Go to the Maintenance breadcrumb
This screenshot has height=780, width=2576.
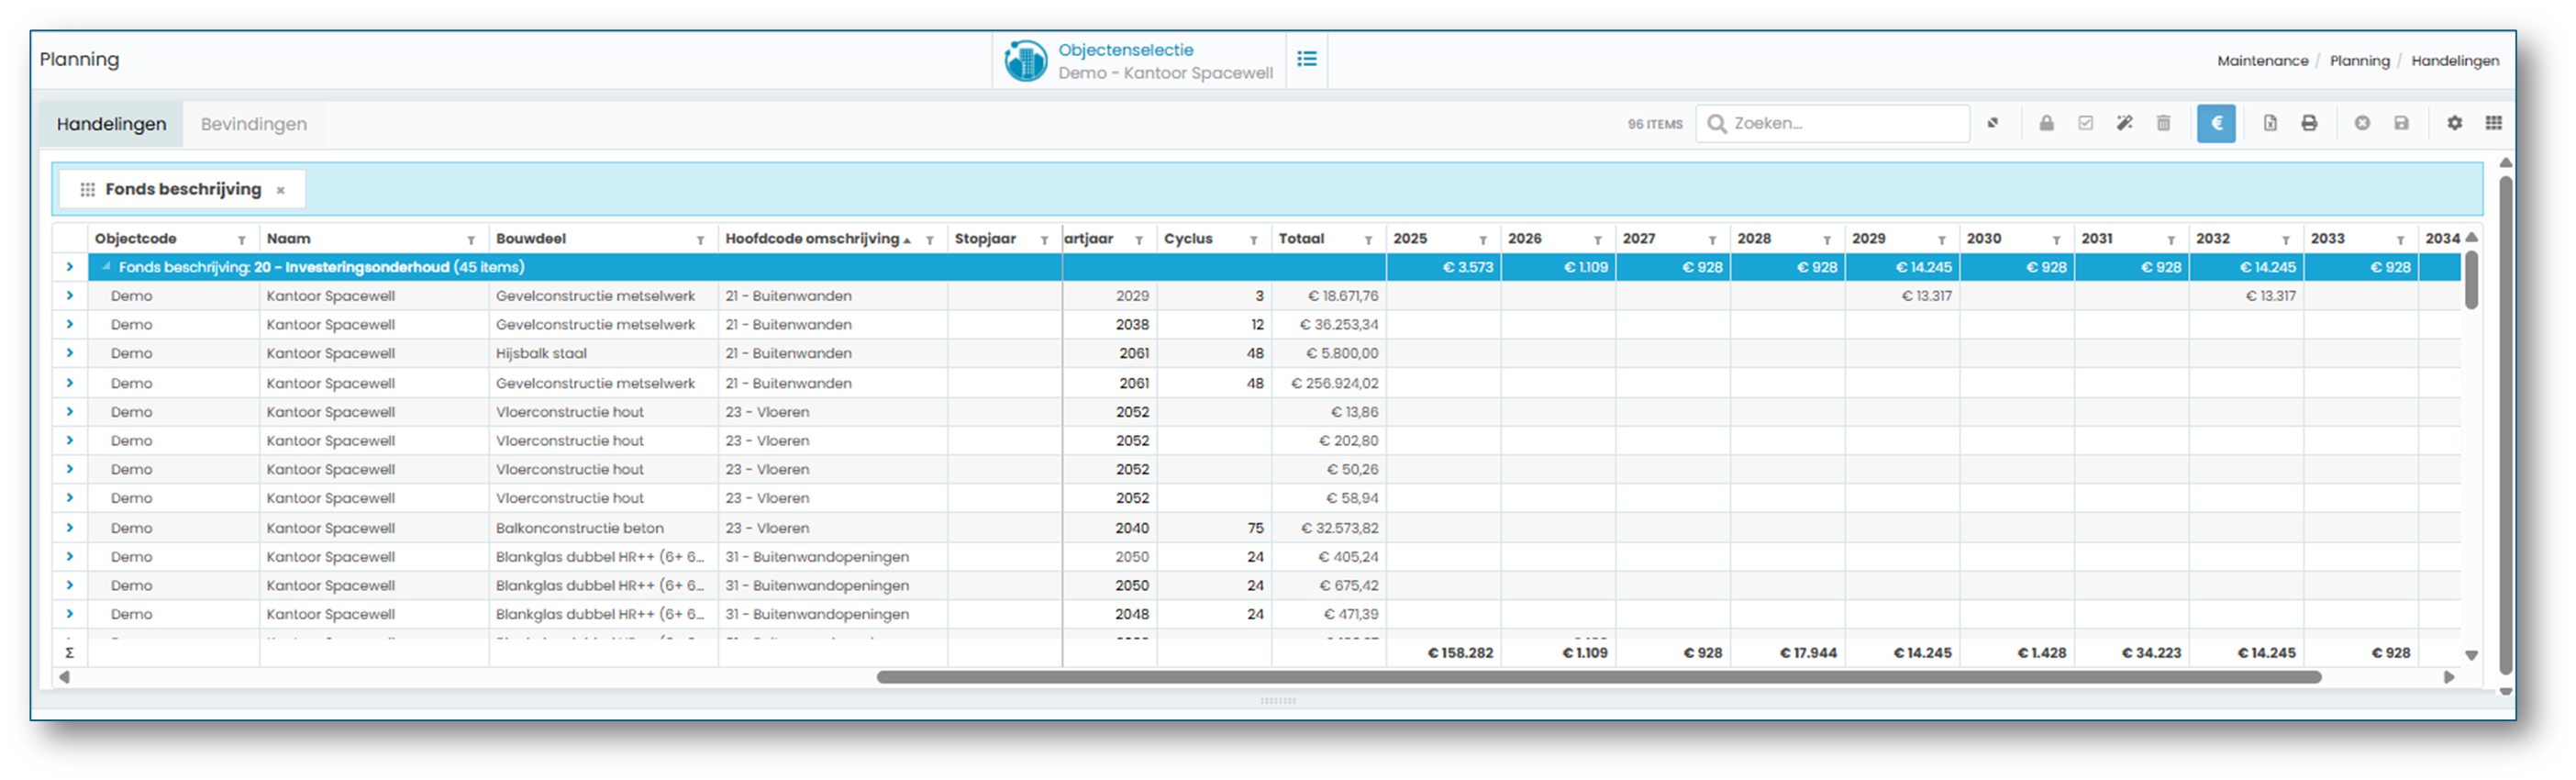pos(2262,61)
